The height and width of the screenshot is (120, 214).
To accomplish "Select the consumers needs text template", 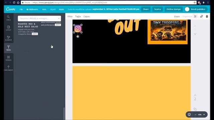I will click(x=51, y=24).
